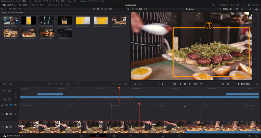Select the beer glass clip thumbnail
This screenshot has width=261, height=138.
(28, 20)
